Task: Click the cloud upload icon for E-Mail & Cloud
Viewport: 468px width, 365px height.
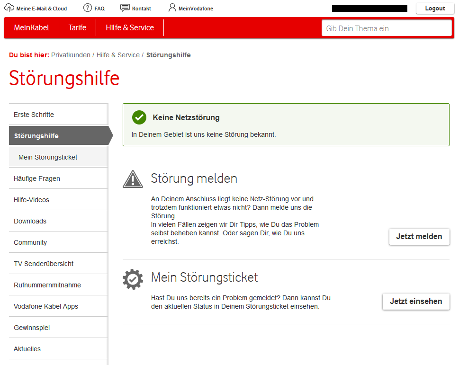Action: 9,8
